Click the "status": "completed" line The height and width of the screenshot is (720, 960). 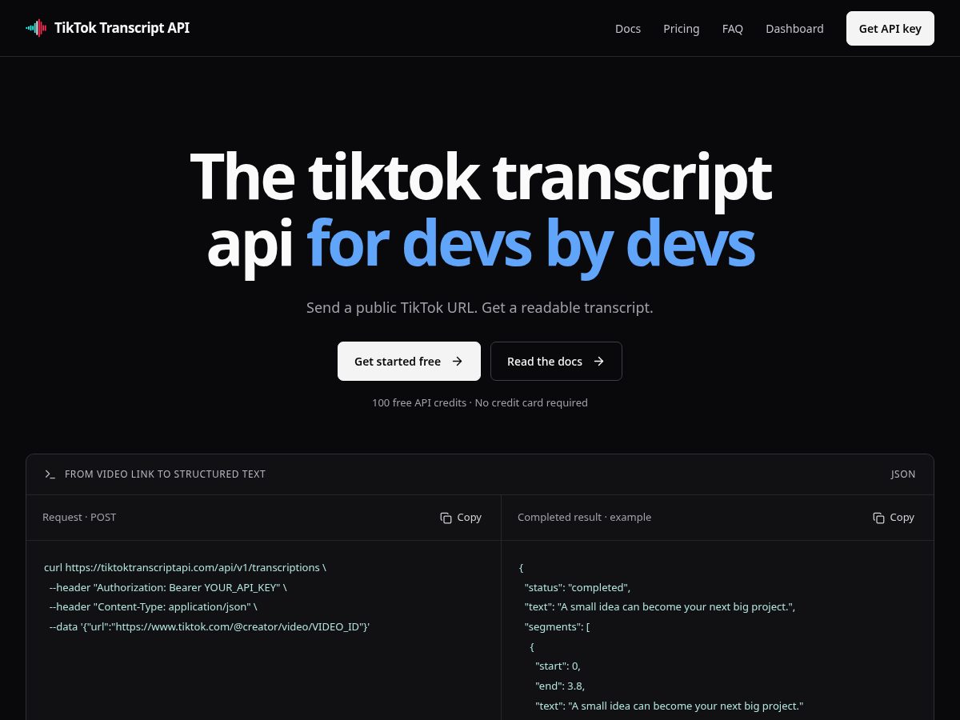[578, 587]
